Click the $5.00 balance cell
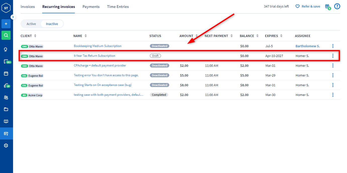Screen dimensions: 347x173 (x=244, y=75)
